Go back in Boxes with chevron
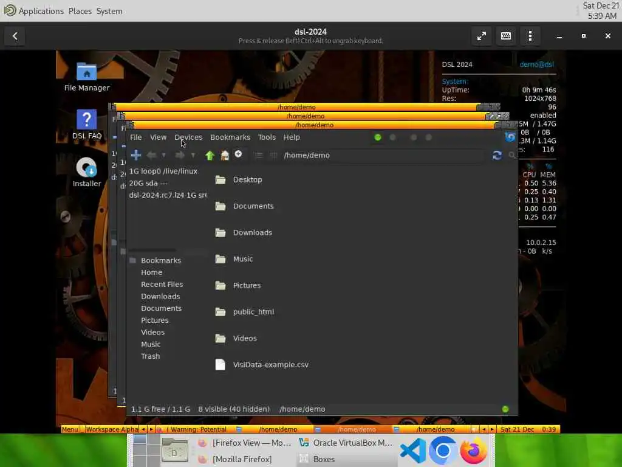 (15, 36)
